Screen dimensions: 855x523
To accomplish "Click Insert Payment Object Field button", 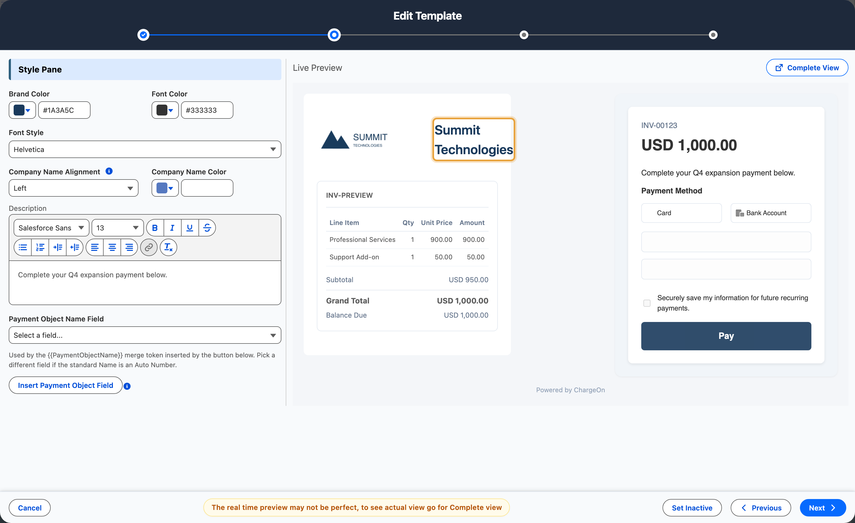I will [x=66, y=385].
